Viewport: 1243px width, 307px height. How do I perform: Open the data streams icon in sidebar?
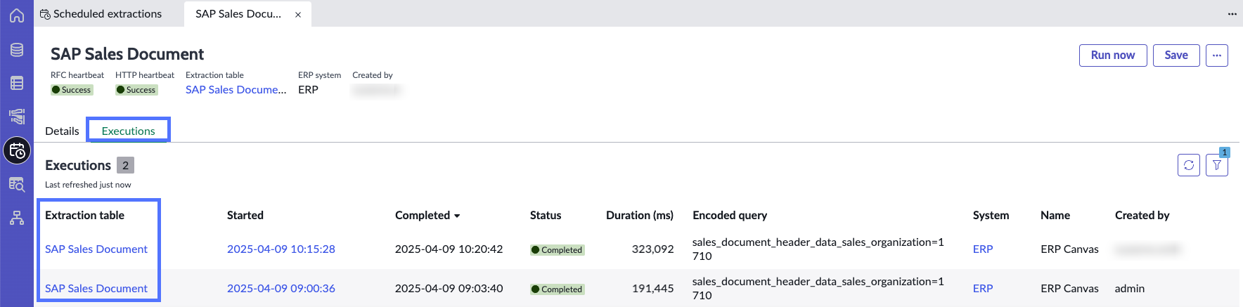(x=17, y=117)
